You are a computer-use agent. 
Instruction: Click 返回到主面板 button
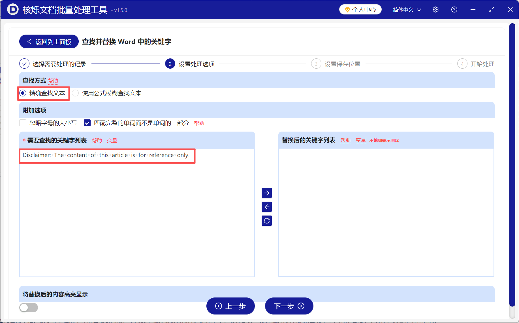pos(49,41)
